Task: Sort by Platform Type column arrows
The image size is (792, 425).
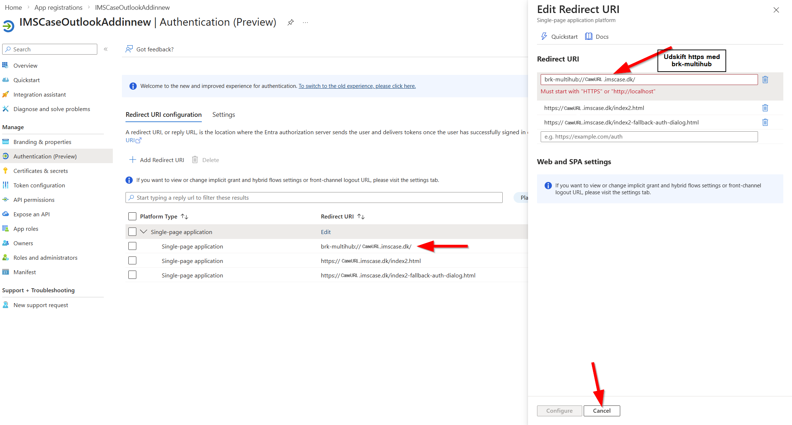Action: tap(184, 216)
